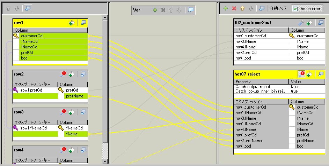Select the t02_customer2out table title
The width and height of the screenshot is (329, 166).
point(253,23)
